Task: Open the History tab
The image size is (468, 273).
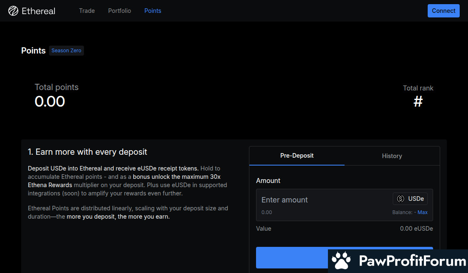Action: (x=392, y=156)
